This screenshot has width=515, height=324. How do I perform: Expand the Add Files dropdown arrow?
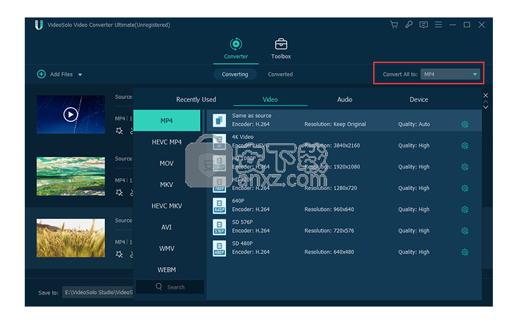coord(80,75)
